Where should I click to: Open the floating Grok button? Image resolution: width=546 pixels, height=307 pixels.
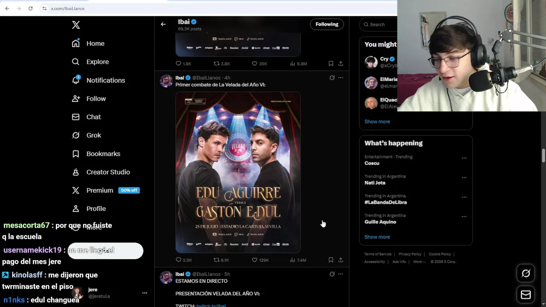pos(526,273)
